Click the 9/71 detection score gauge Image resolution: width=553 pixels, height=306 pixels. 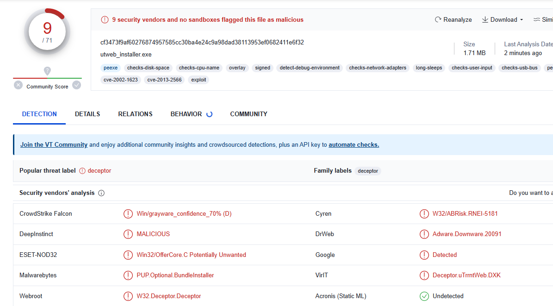point(47,32)
